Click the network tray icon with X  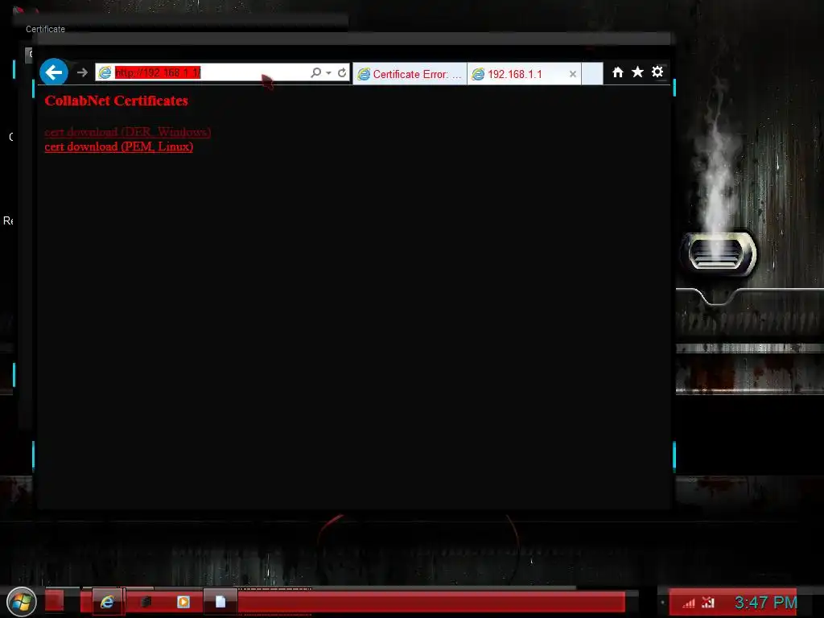coord(708,602)
